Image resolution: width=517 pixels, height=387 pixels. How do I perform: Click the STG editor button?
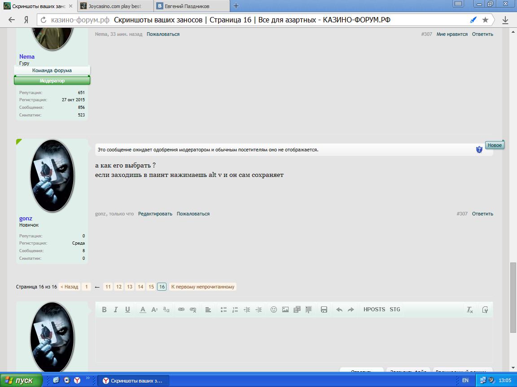[x=394, y=310]
